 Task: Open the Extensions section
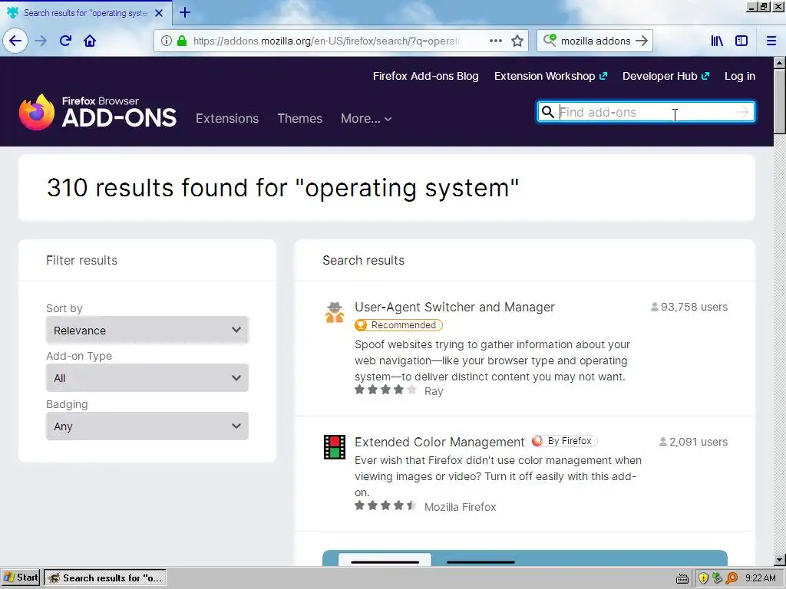point(227,119)
